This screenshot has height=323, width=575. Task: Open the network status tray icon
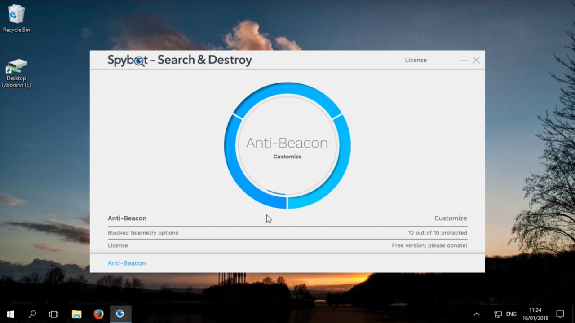click(498, 314)
